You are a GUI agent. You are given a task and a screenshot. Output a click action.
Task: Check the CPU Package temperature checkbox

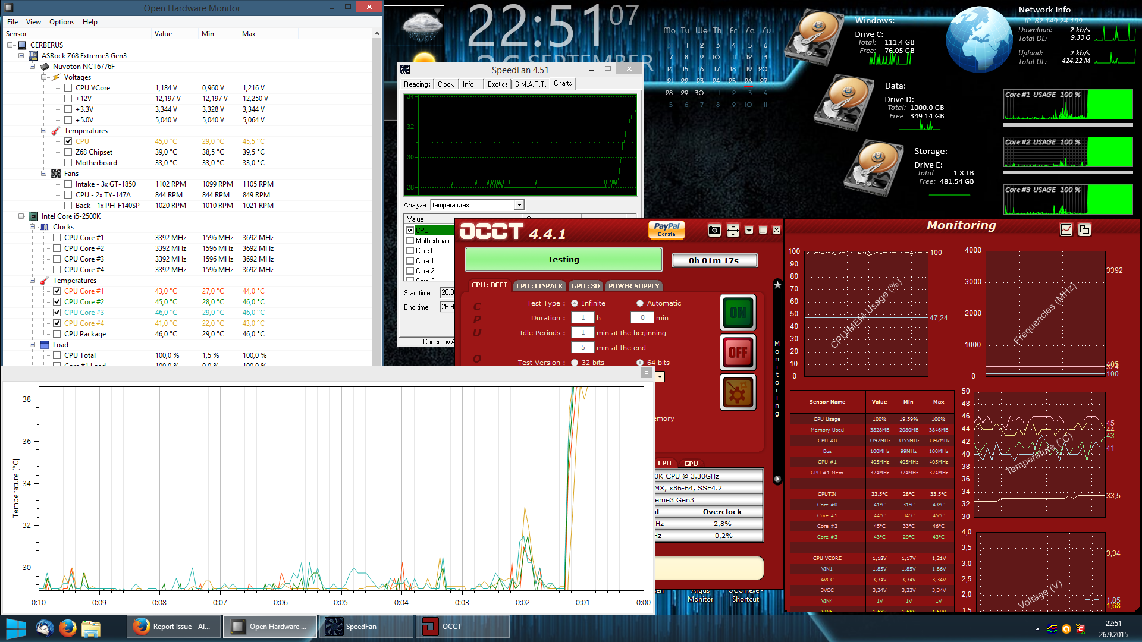coord(57,334)
